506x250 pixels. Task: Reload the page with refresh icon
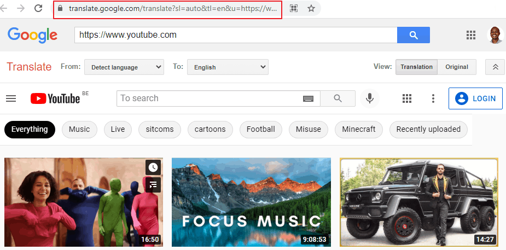[x=38, y=8]
